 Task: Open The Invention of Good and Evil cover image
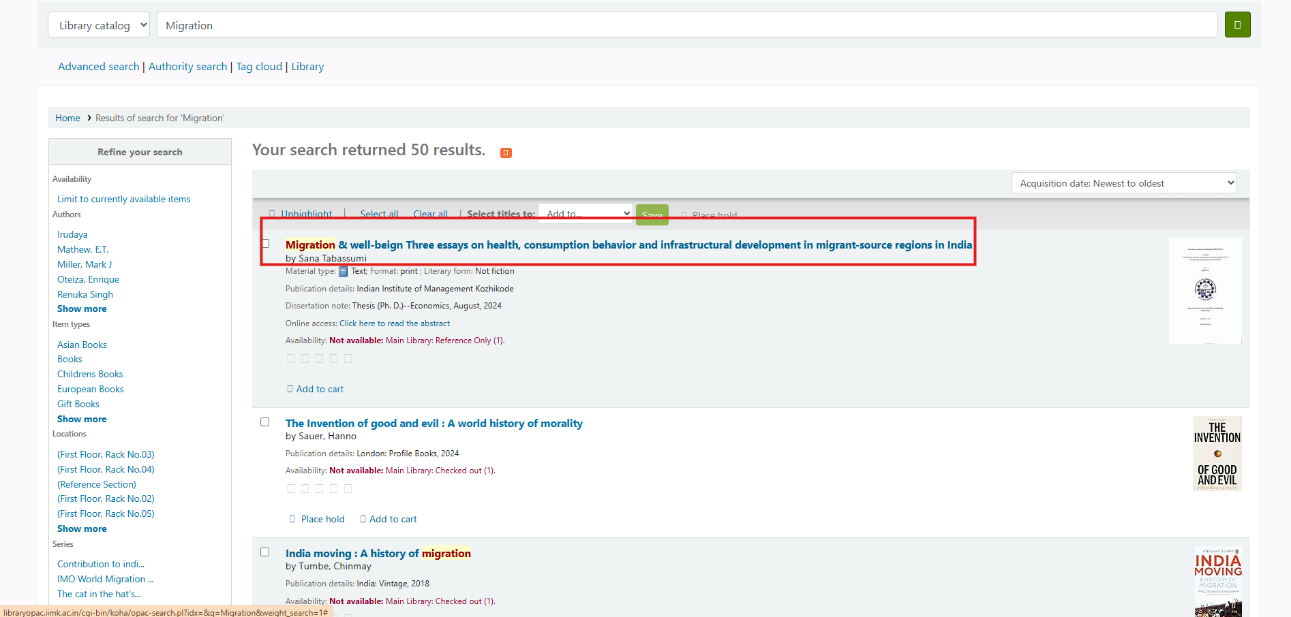[1217, 454]
